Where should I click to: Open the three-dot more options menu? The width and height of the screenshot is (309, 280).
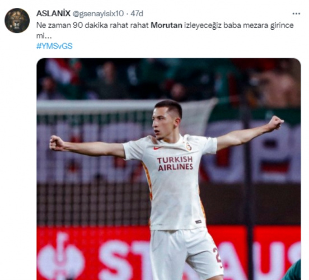pos(296,13)
